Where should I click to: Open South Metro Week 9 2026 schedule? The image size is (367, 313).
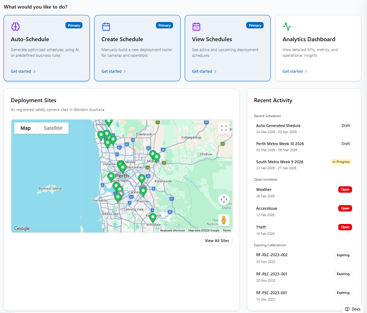tap(304, 165)
